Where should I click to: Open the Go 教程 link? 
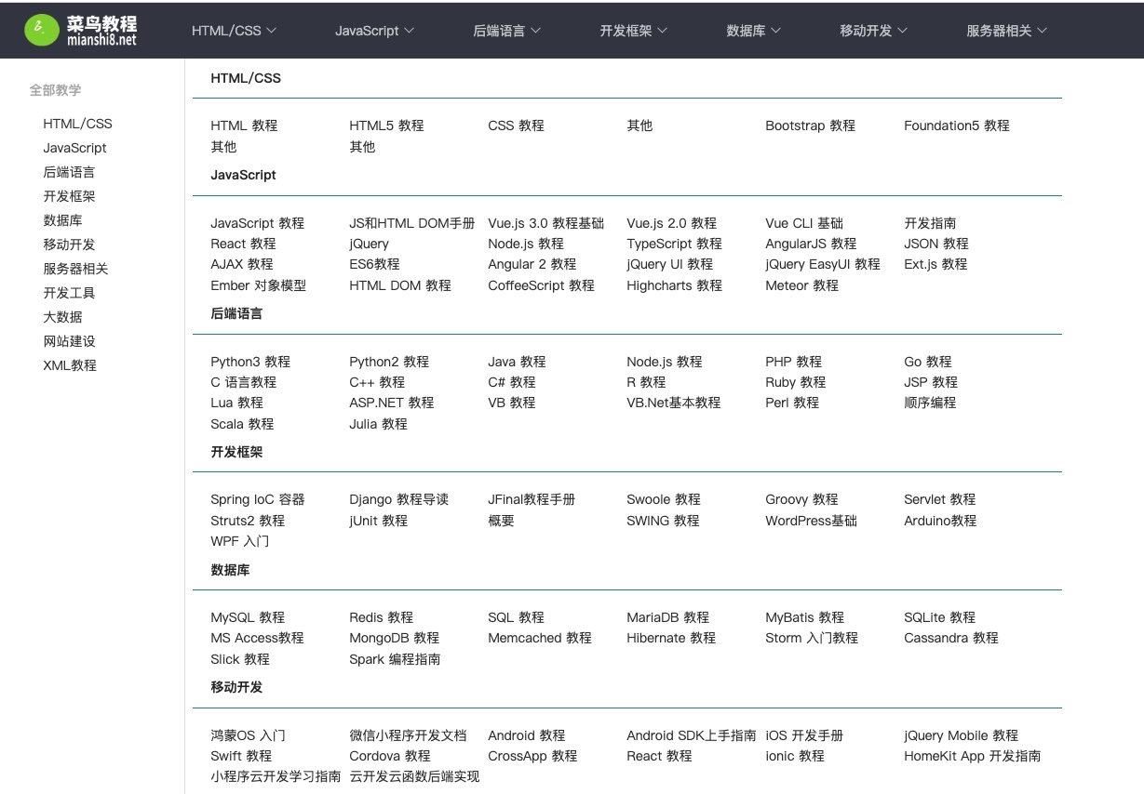click(x=928, y=362)
